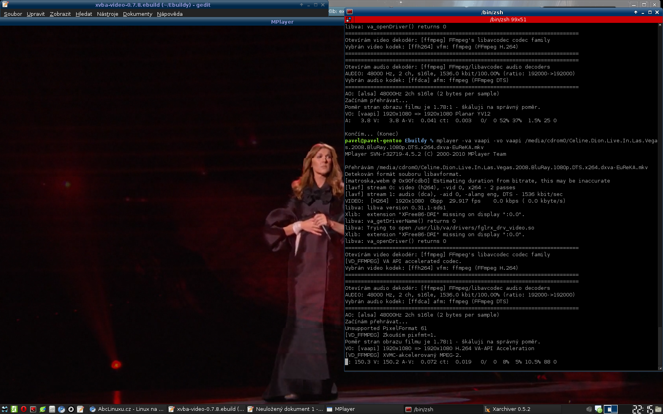Click 'libva: libva version 0.31.1-sds1' line

(x=395, y=207)
